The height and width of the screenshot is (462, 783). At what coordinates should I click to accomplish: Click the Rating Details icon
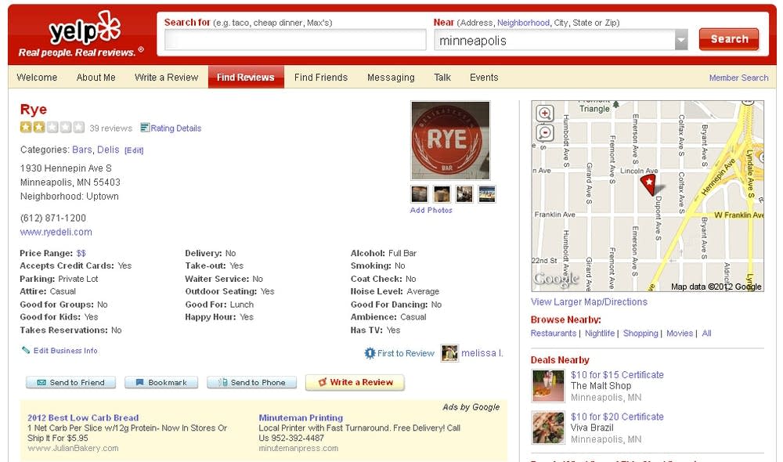(x=145, y=128)
